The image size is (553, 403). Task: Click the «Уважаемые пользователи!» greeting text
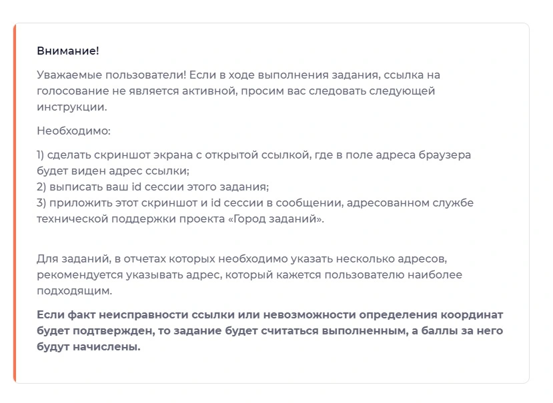[111, 75]
